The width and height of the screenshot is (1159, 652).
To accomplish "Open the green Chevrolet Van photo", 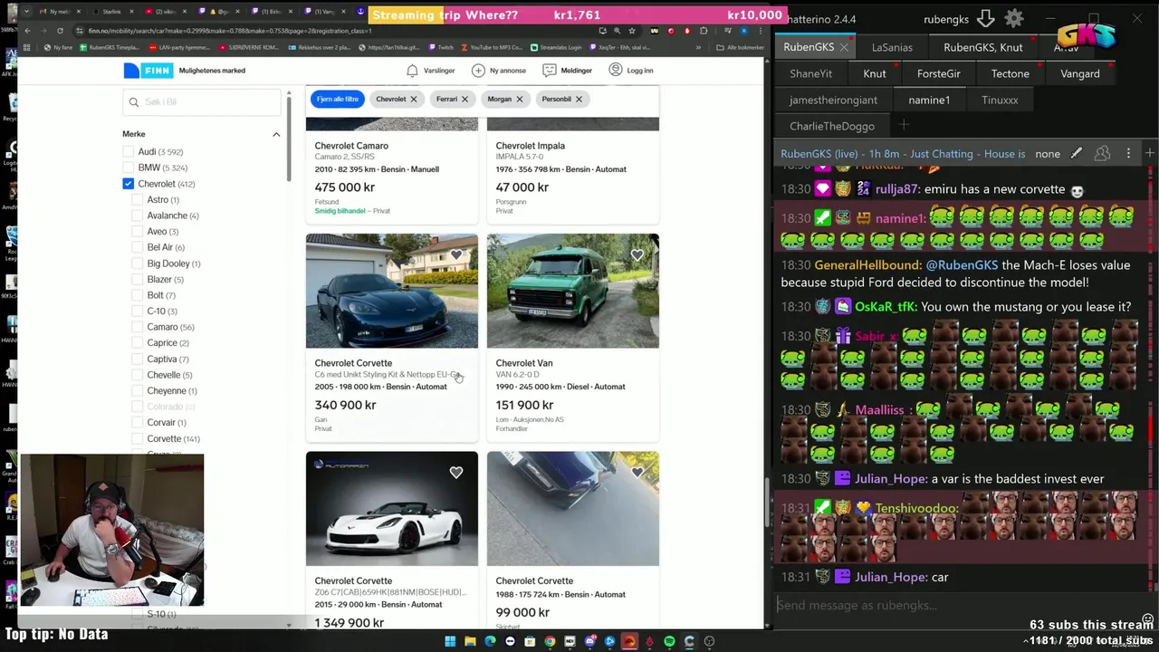I will click(572, 291).
